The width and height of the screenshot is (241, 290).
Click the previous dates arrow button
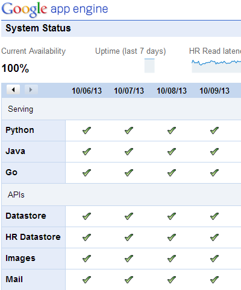[13, 89]
